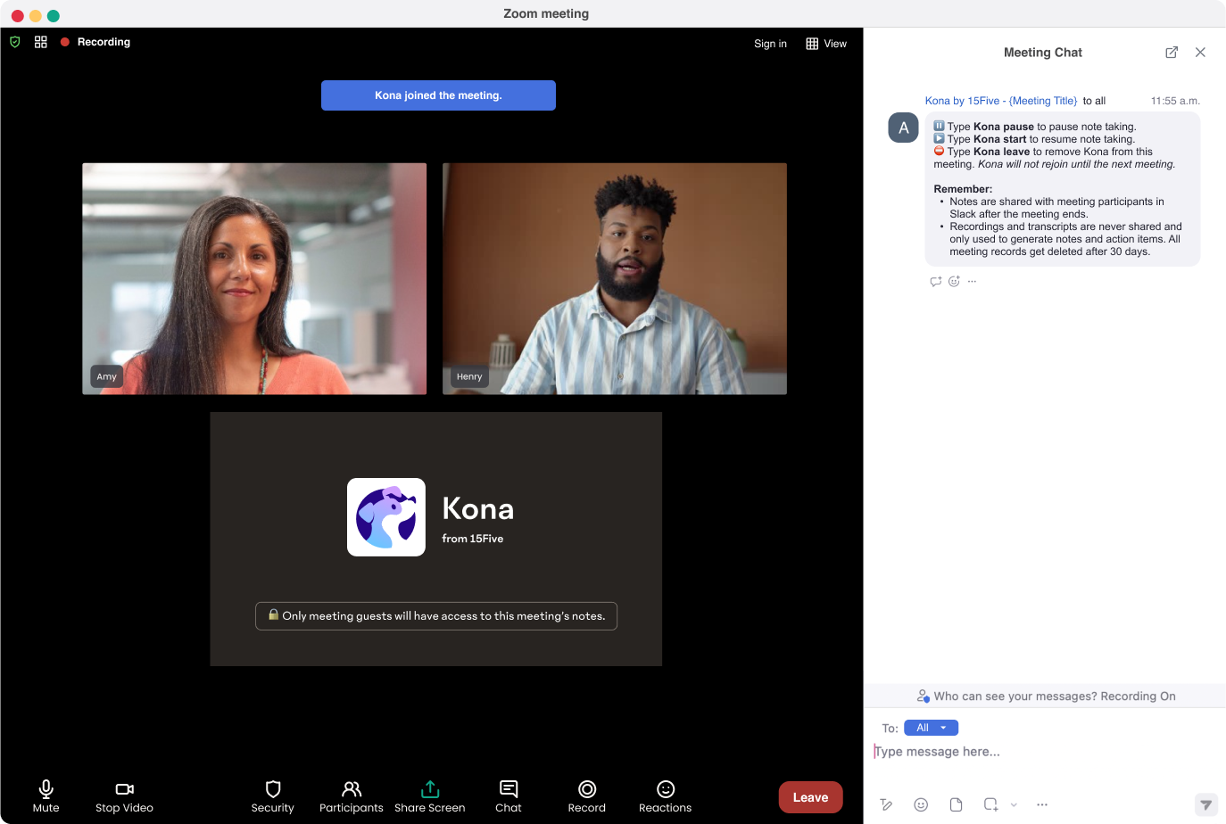This screenshot has width=1226, height=824.
Task: Click the Sign in link
Action: tap(770, 44)
